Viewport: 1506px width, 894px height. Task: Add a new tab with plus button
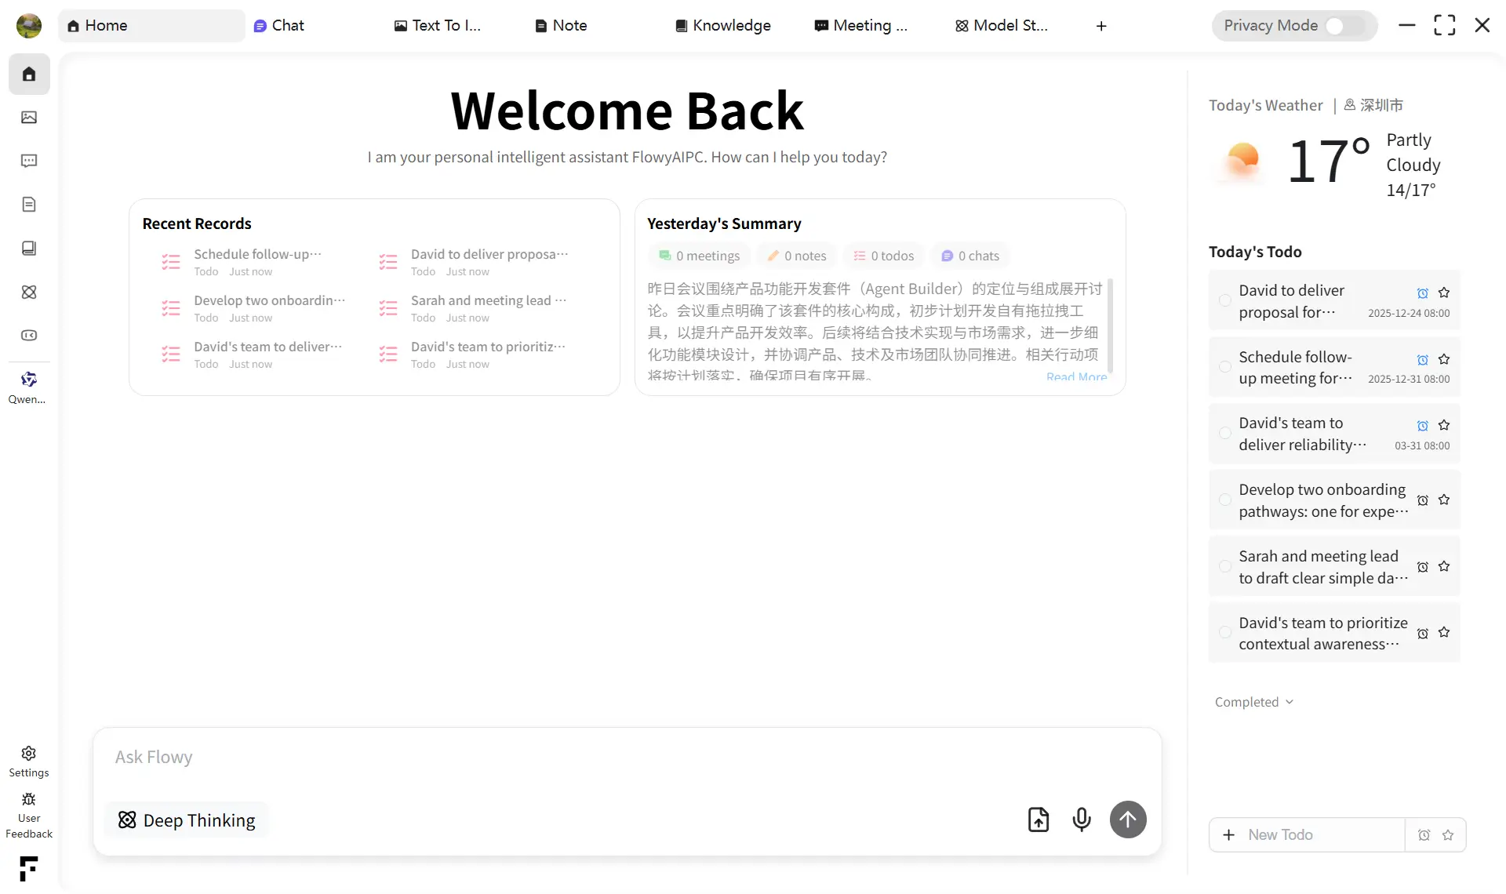point(1101,26)
